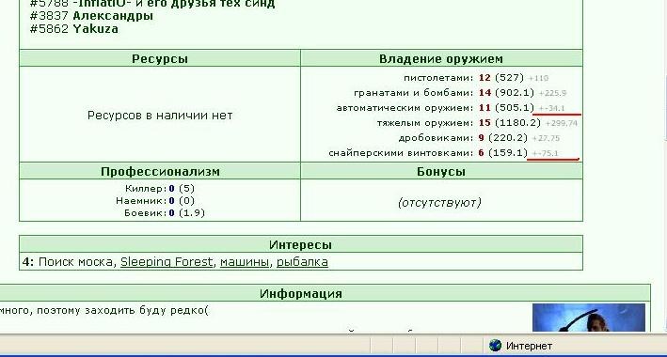667x357 pixels.
Task: Click the Наемник profession entry
Action: tap(155, 201)
